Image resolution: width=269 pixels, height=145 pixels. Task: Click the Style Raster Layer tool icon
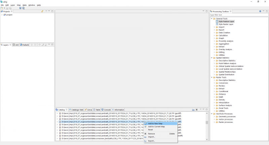(217, 24)
